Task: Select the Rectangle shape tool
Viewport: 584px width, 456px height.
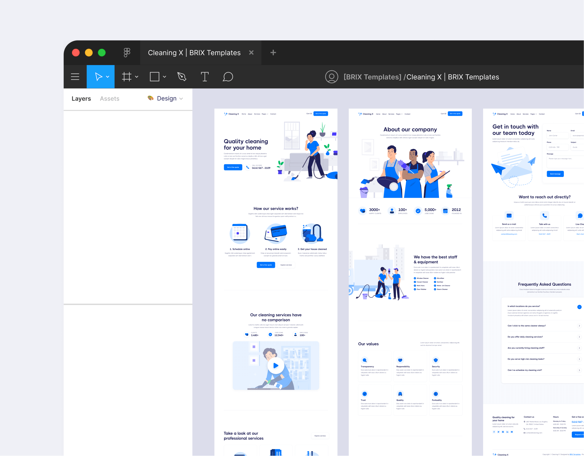Action: pyautogui.click(x=155, y=77)
